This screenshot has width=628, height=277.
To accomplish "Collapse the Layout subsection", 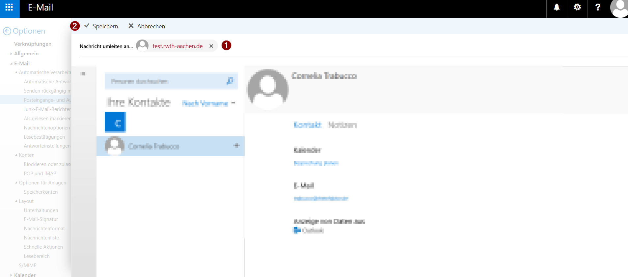I will pos(16,201).
